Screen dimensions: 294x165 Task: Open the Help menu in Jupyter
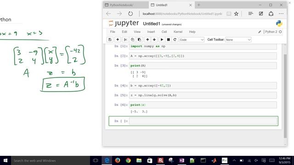pos(192,32)
